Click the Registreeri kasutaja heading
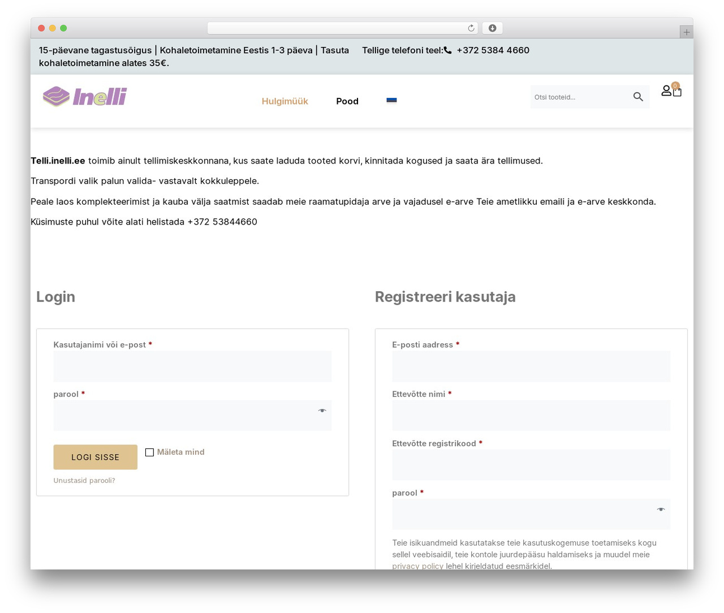 (x=445, y=297)
